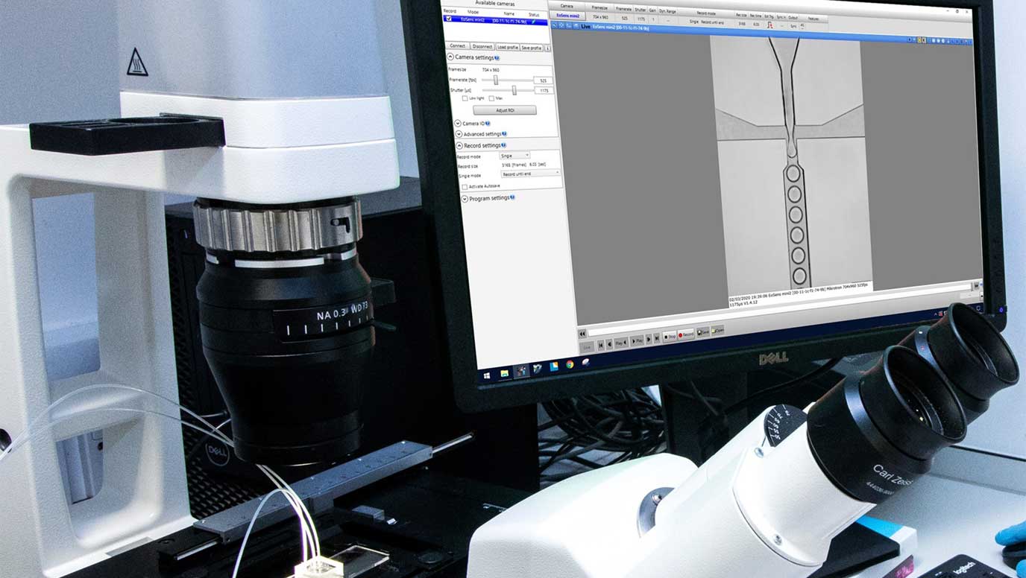
Task: Click the Shutter slider handle
Action: [x=514, y=90]
